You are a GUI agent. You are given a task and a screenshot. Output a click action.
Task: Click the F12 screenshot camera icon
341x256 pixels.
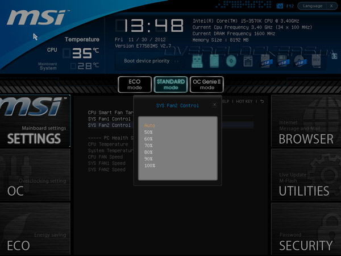pos(280,6)
